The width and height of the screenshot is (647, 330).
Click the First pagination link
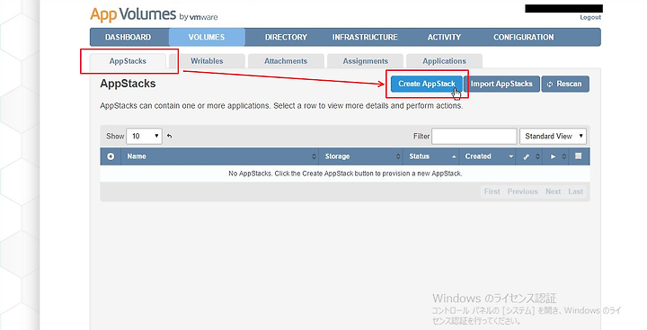(492, 192)
